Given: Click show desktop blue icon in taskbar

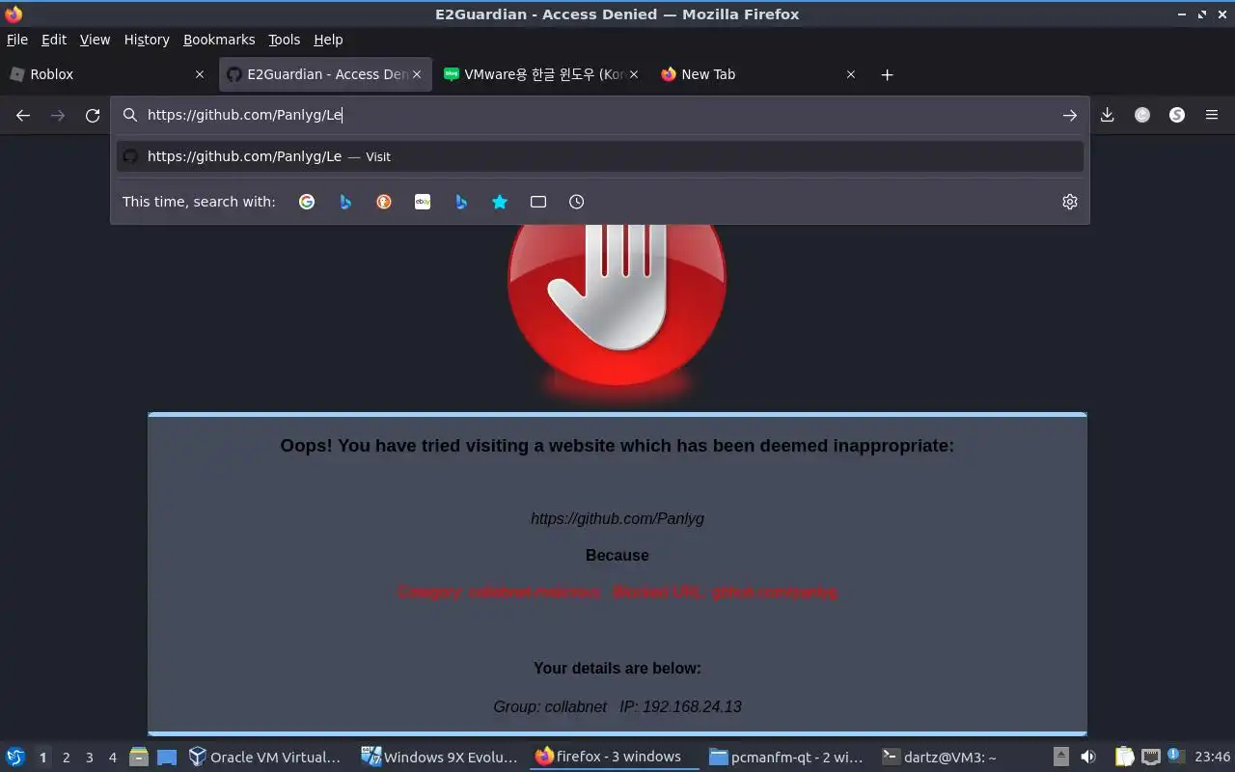Looking at the screenshot, I should [167, 758].
